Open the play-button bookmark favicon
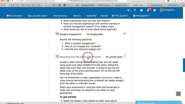Image resolution: width=185 pixels, height=104 pixels. [x=64, y=5]
